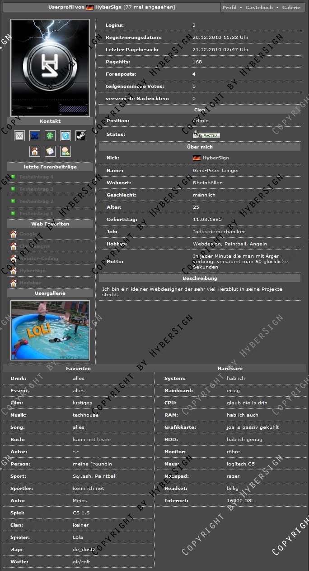
Task: Click the Usergallerie header
Action: [x=50, y=293]
